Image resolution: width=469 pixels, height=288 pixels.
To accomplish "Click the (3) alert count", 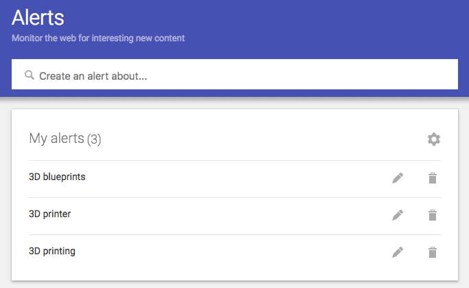I will point(94,140).
